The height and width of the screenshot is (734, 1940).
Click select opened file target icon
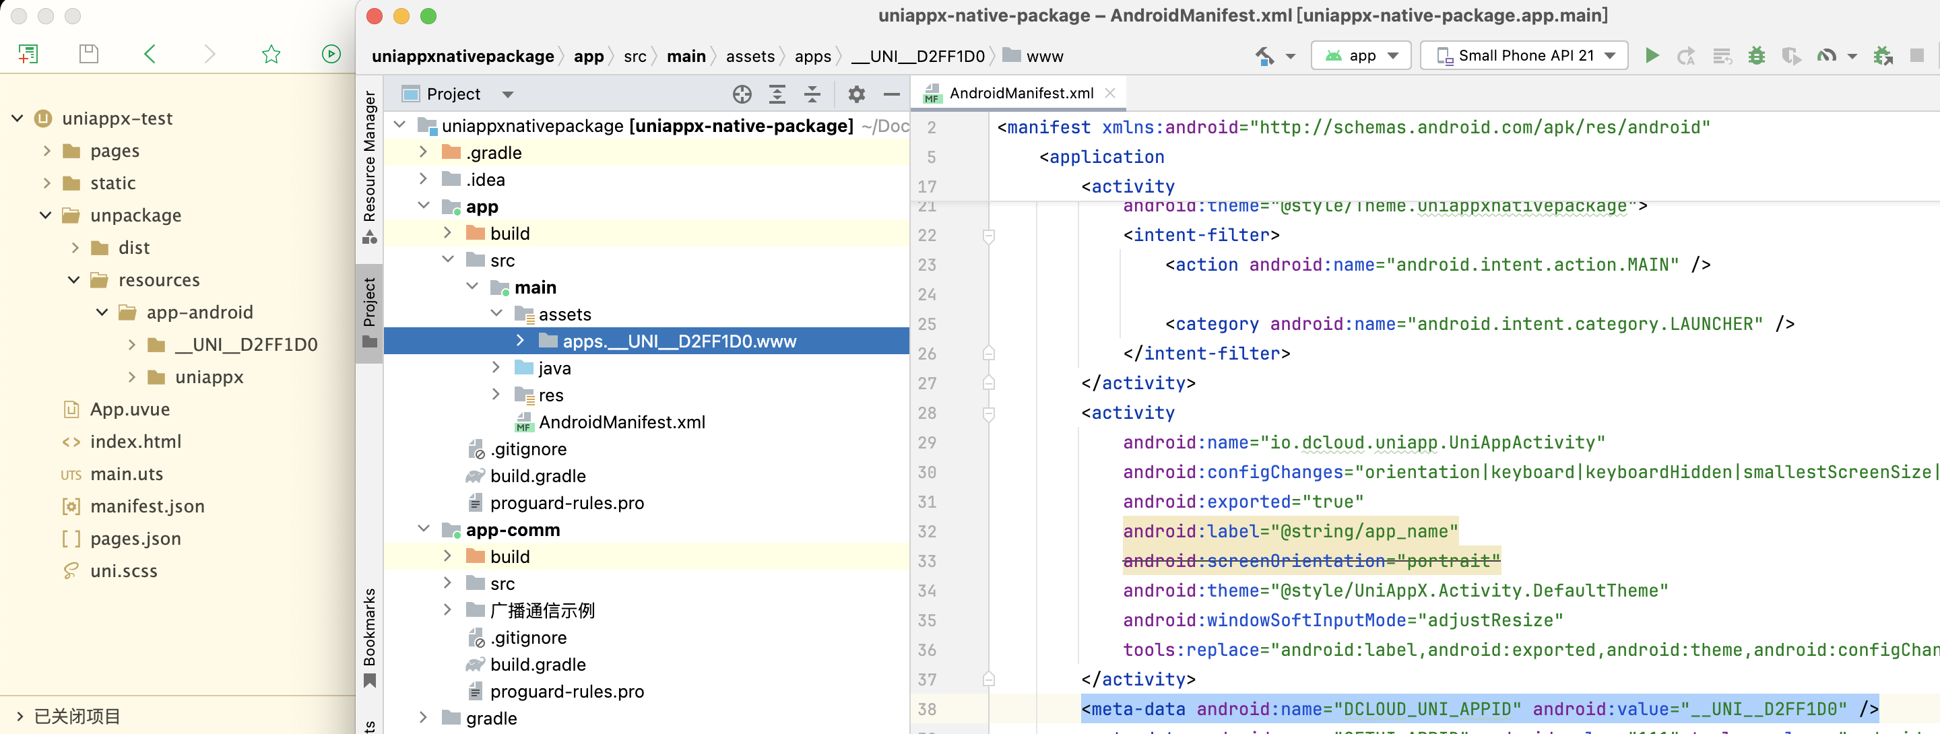(742, 94)
